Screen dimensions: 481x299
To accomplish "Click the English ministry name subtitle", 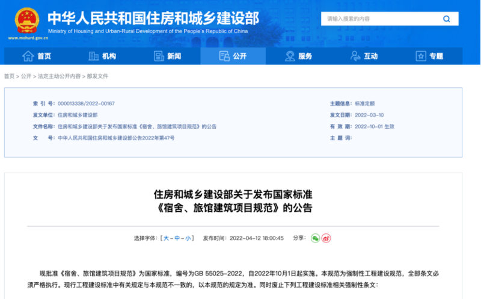I will (148, 31).
